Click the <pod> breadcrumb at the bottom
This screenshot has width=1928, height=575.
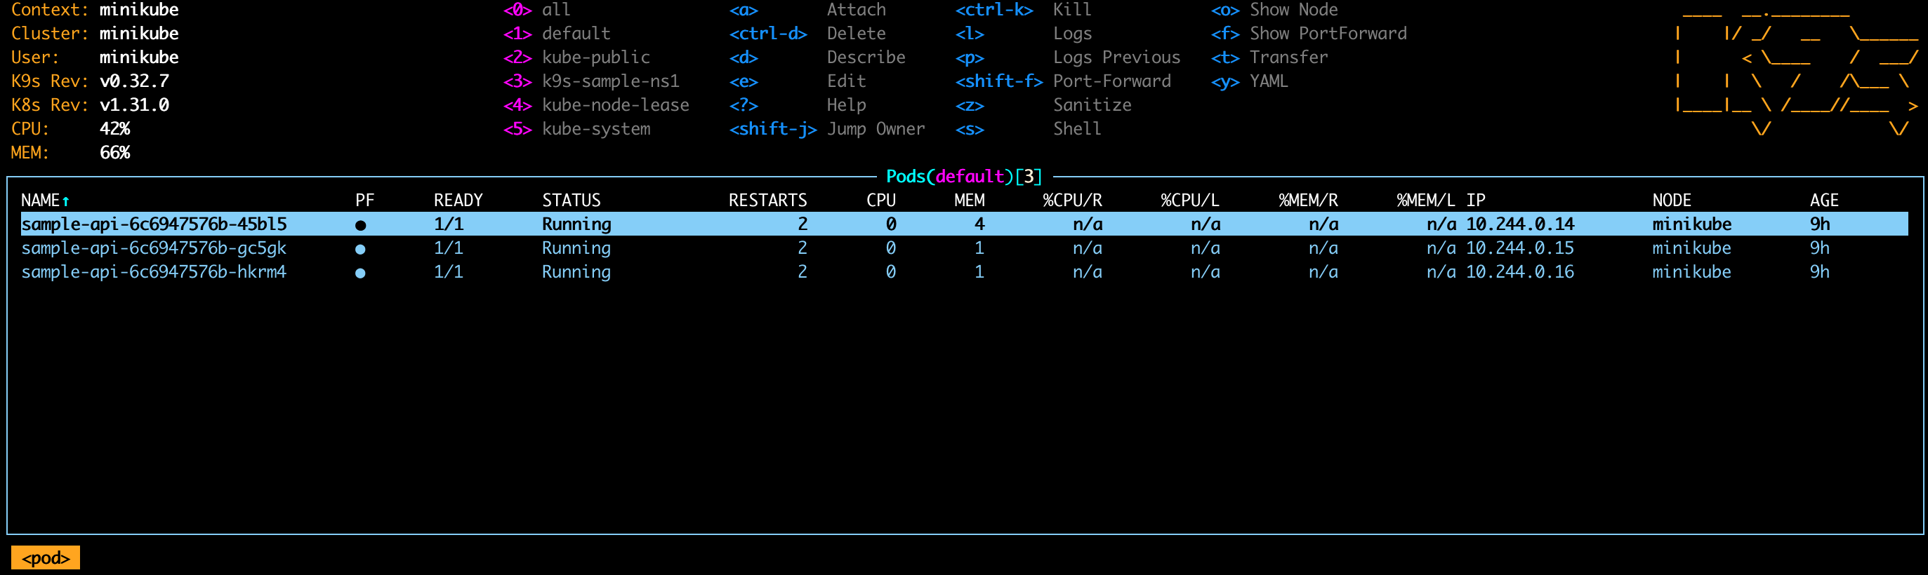(46, 557)
